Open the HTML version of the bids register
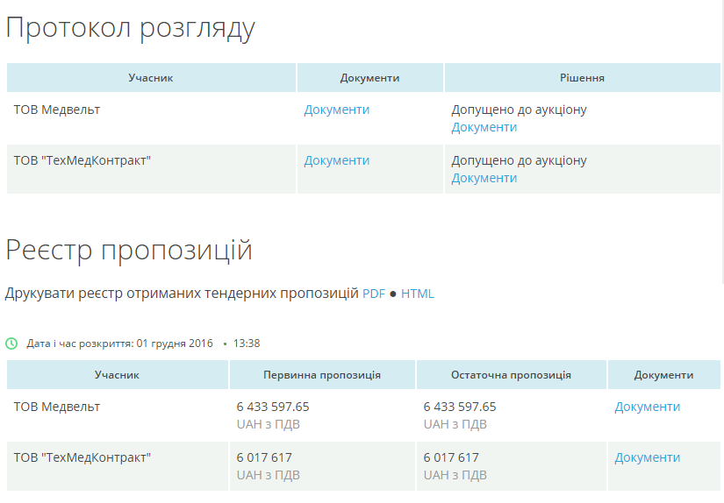 pos(418,294)
